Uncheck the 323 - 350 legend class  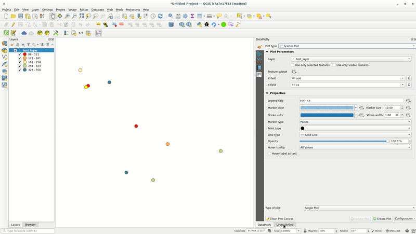[x=20, y=70]
